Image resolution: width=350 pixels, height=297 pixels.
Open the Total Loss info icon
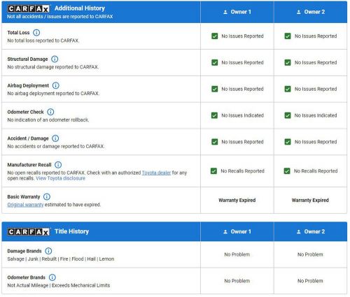tap(36, 32)
